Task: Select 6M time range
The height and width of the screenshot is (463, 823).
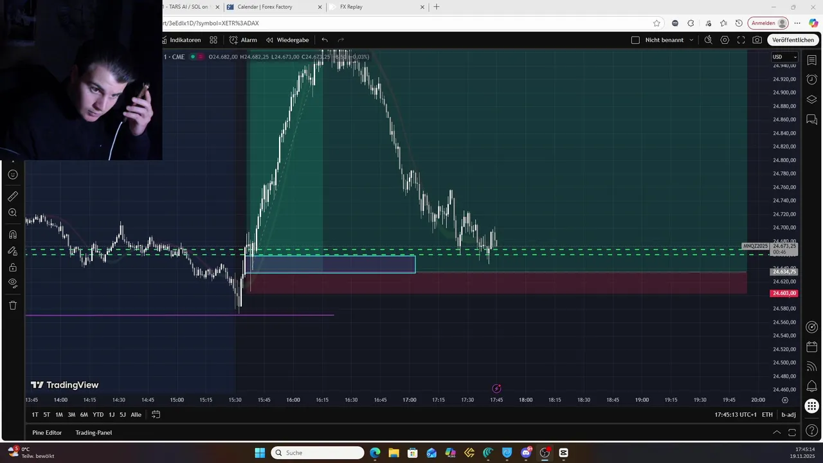Action: click(x=84, y=415)
